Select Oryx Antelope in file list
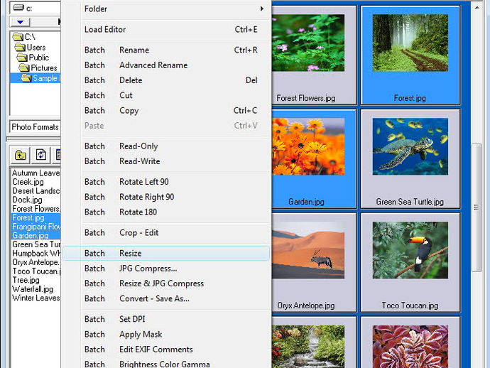Viewport: 490px width, 368px height. [x=36, y=262]
